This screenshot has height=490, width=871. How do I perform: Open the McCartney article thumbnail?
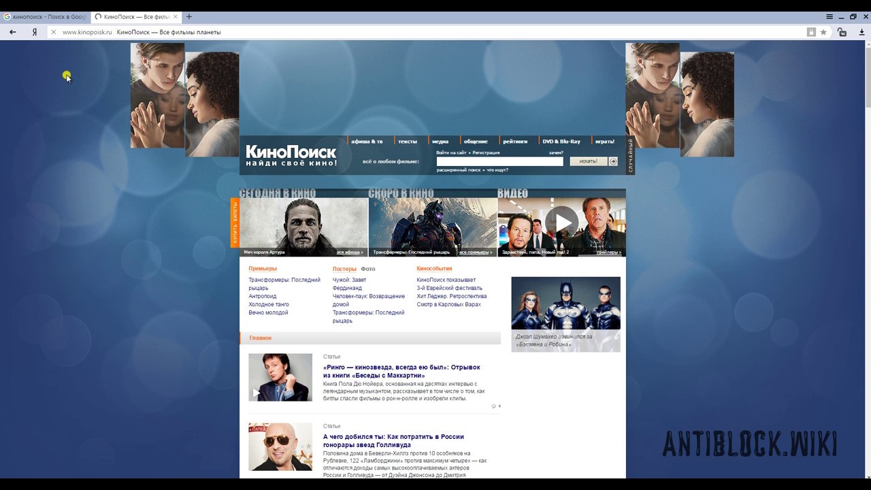280,377
